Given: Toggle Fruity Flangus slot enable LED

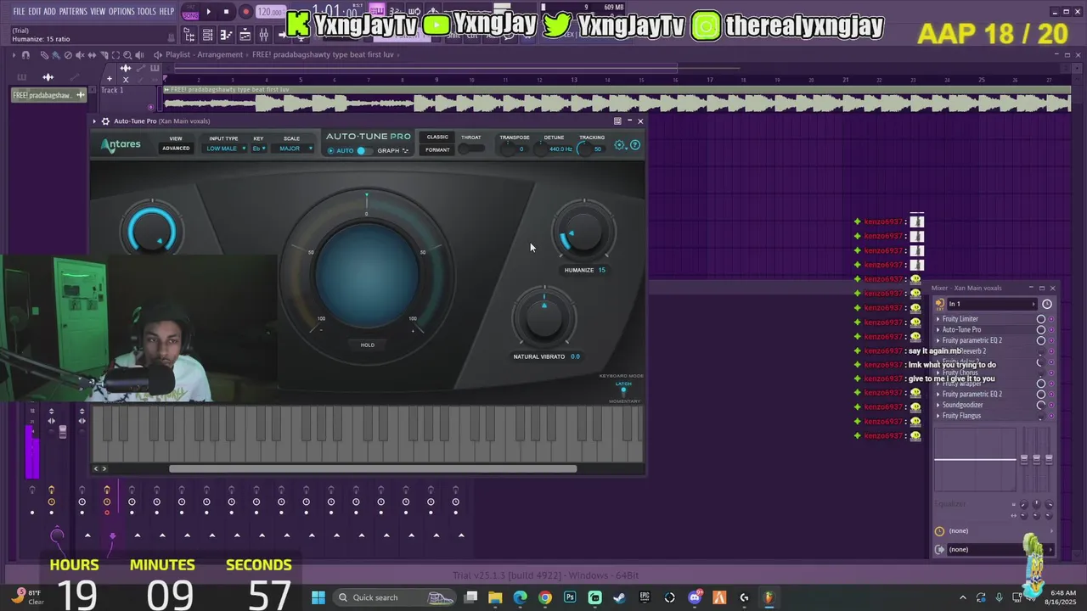Looking at the screenshot, I should coord(1051,416).
